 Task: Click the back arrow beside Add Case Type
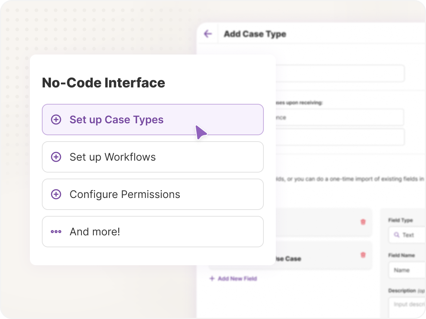tap(208, 34)
